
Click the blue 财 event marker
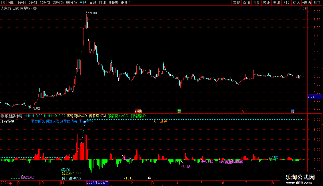292,111
